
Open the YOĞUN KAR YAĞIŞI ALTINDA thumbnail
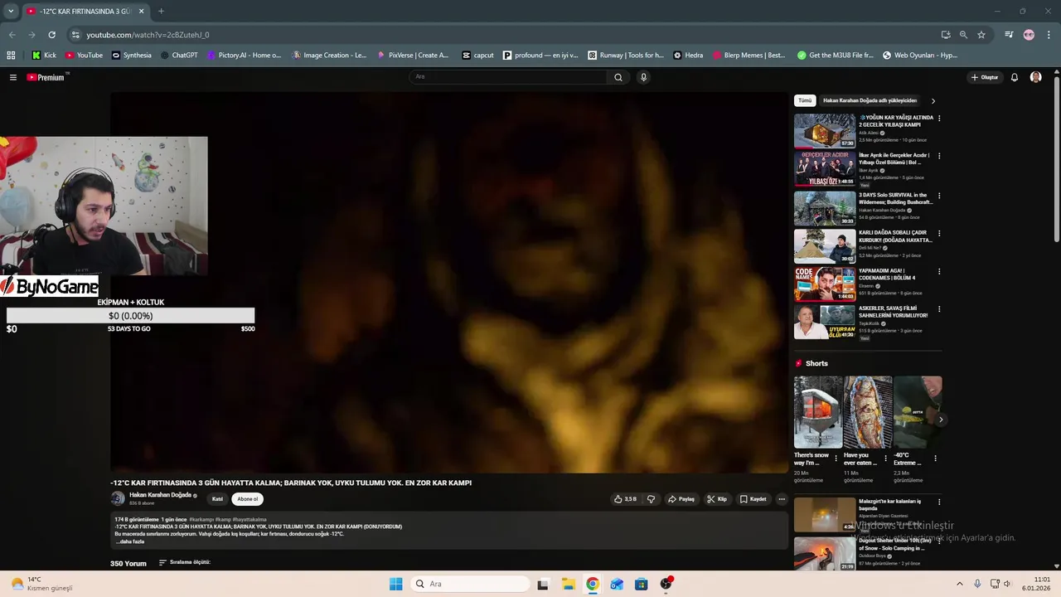[x=825, y=130]
